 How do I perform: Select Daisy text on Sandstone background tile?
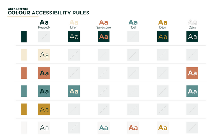[192, 73]
